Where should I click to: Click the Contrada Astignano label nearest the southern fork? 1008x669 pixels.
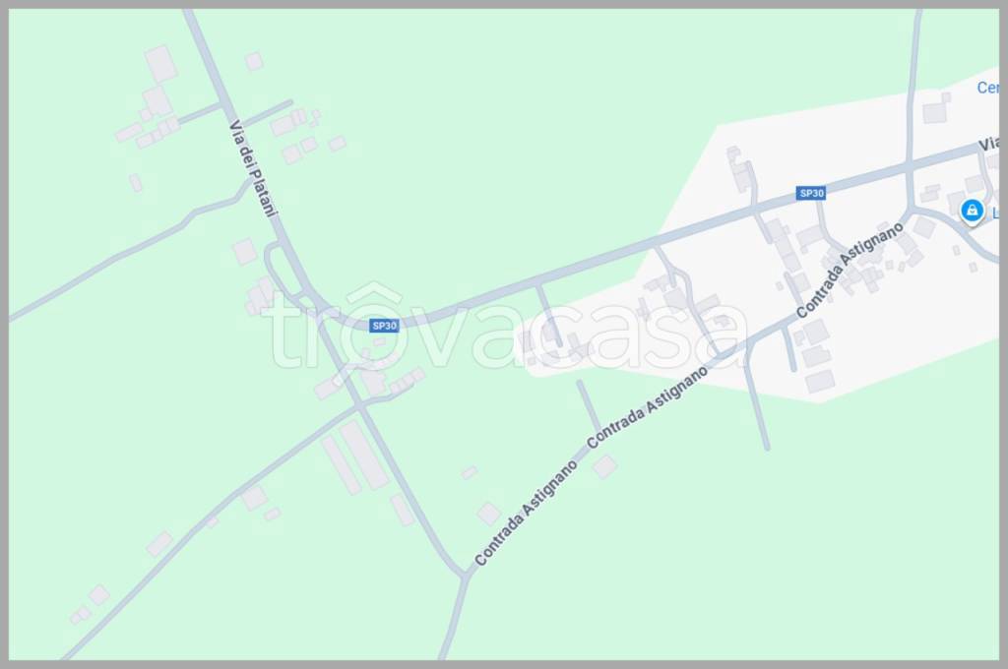(x=526, y=513)
